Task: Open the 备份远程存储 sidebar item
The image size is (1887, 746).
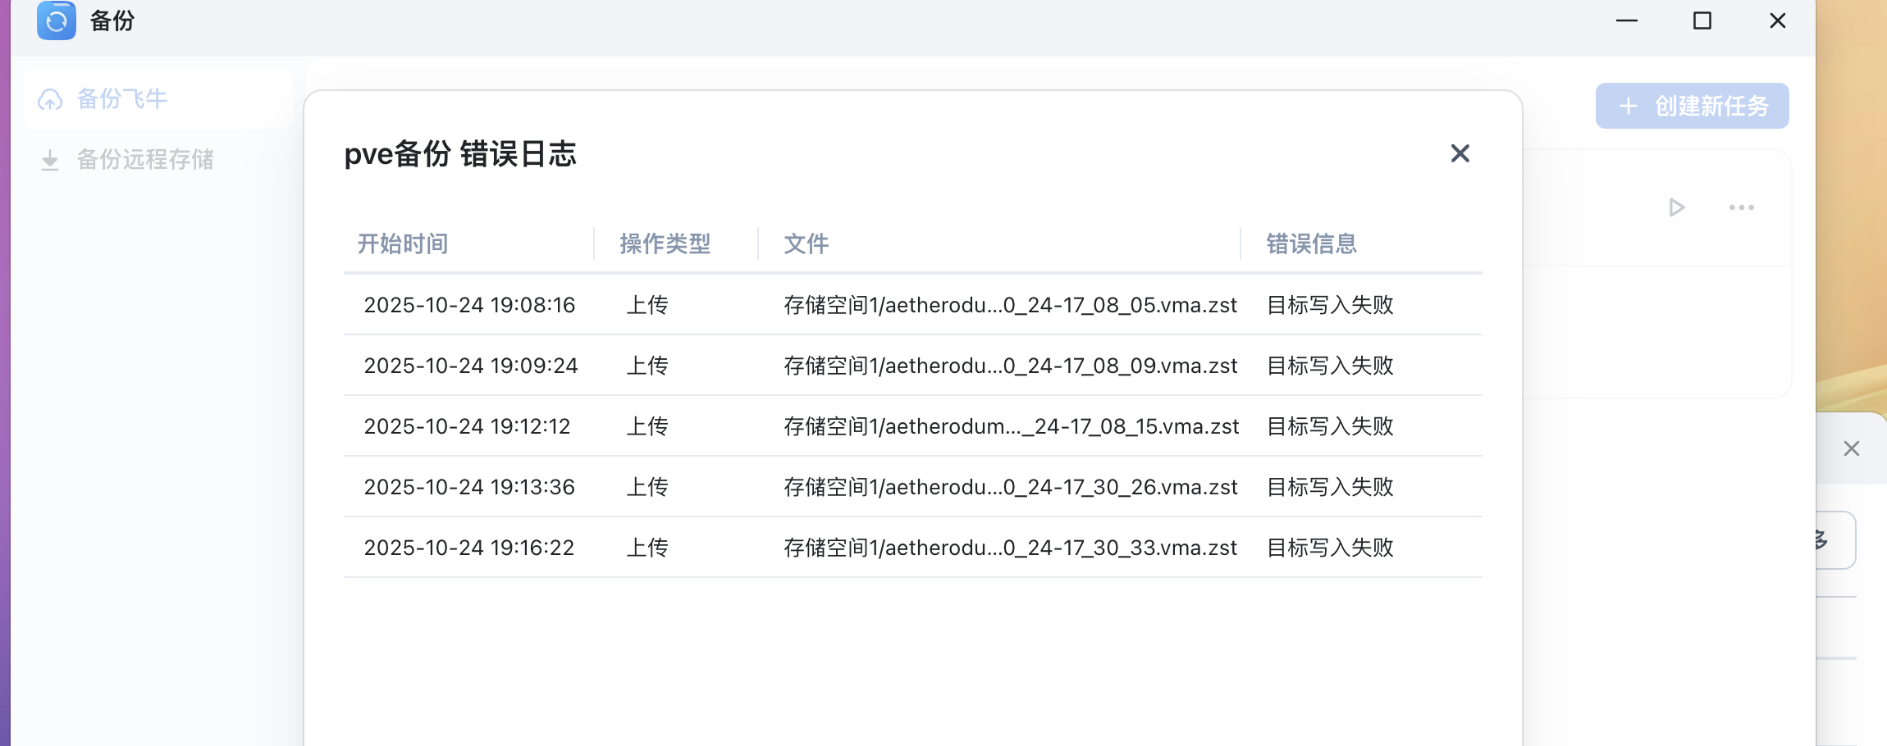Action: (x=144, y=159)
